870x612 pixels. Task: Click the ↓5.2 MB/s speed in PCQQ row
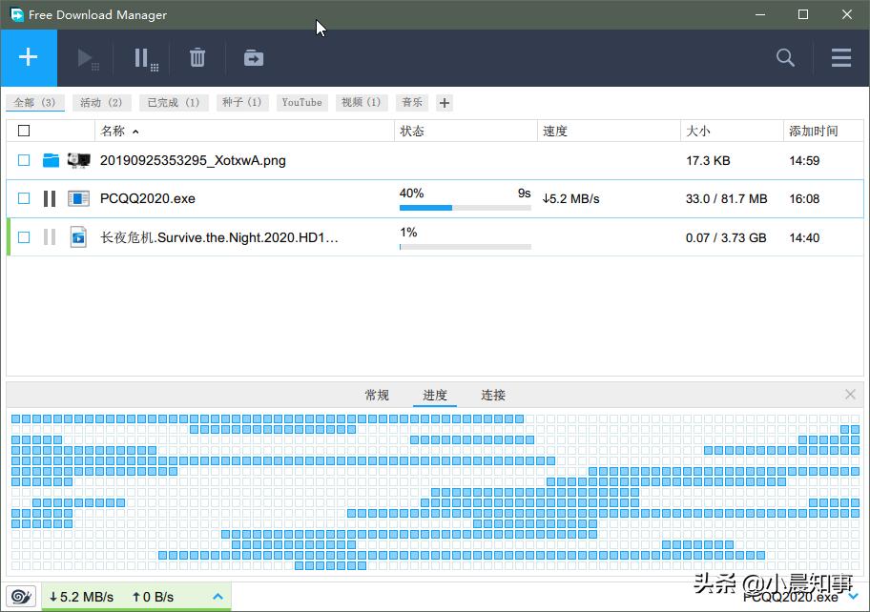point(570,199)
